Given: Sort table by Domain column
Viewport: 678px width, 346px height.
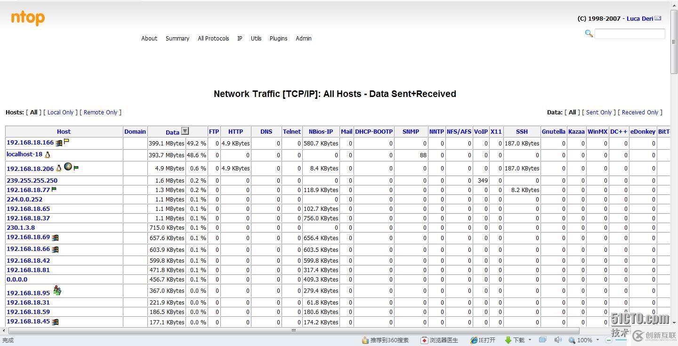Looking at the screenshot, I should [135, 132].
